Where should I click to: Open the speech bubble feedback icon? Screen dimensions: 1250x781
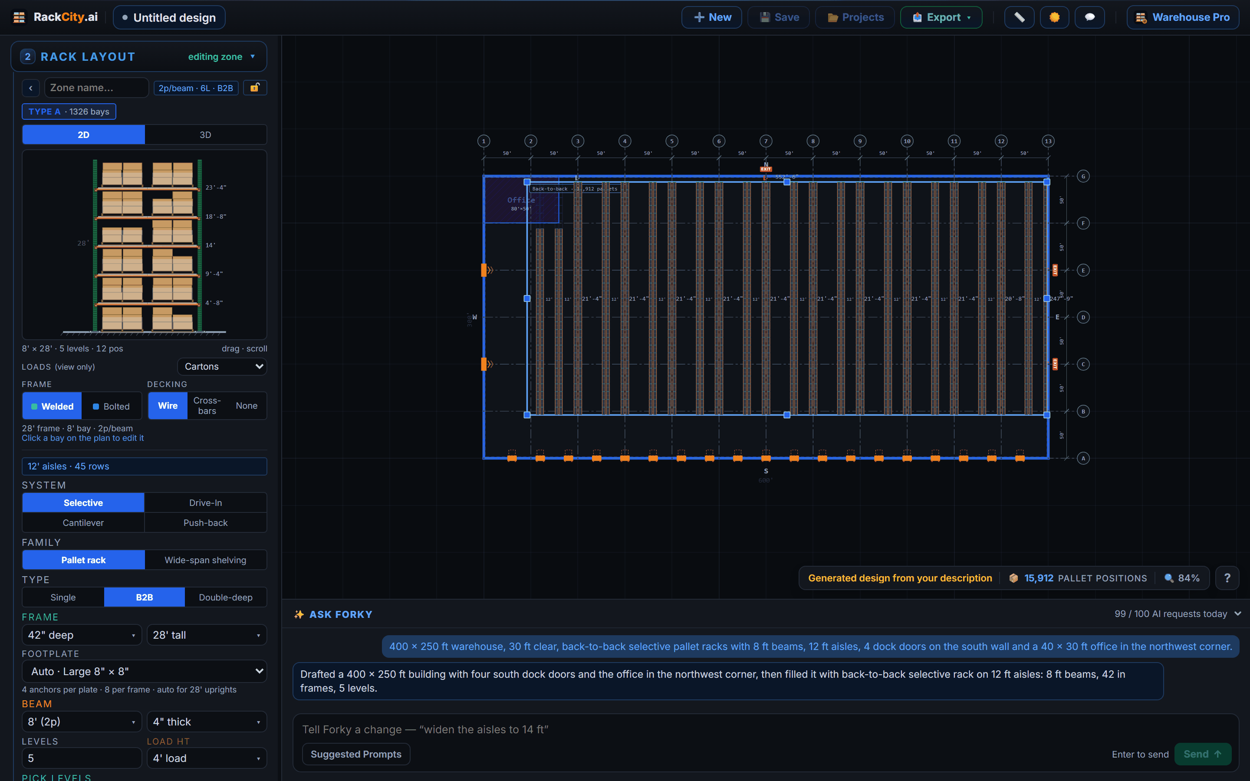[1089, 17]
